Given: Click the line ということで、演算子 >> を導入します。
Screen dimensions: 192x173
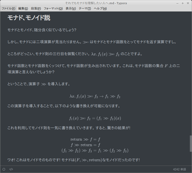Looking at the screenshot, I should pos(39,84).
